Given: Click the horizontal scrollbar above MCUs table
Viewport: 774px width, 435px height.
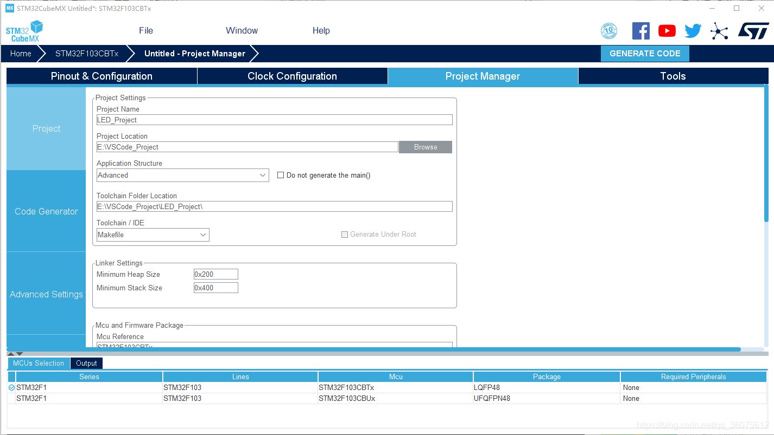Looking at the screenshot, I should 374,349.
